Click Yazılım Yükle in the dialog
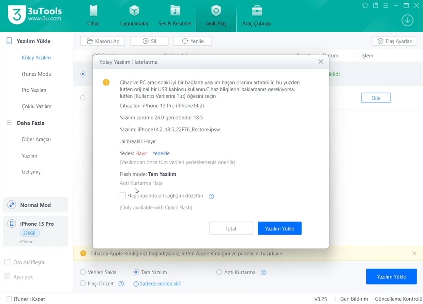 280,229
